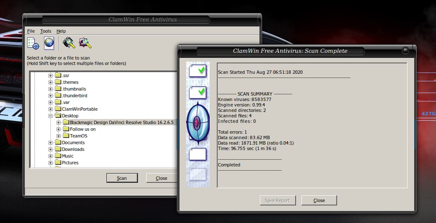Select the ClamWinPortable folder label
Image resolution: width=436 pixels, height=223 pixels.
coord(80,109)
